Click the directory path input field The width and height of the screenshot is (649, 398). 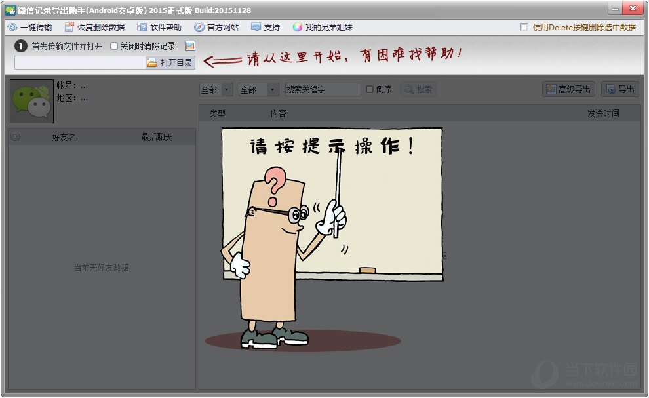click(80, 62)
